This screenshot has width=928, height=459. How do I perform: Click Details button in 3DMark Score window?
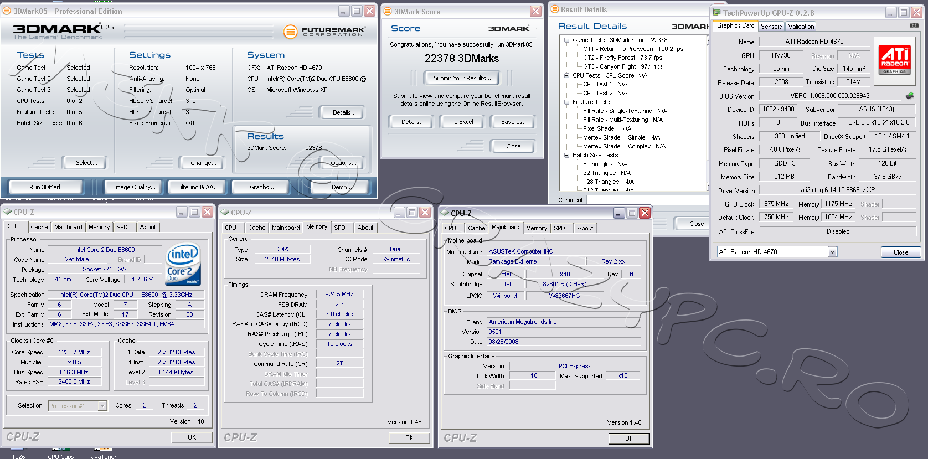coord(413,122)
